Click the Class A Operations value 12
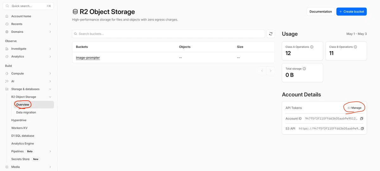 point(288,53)
